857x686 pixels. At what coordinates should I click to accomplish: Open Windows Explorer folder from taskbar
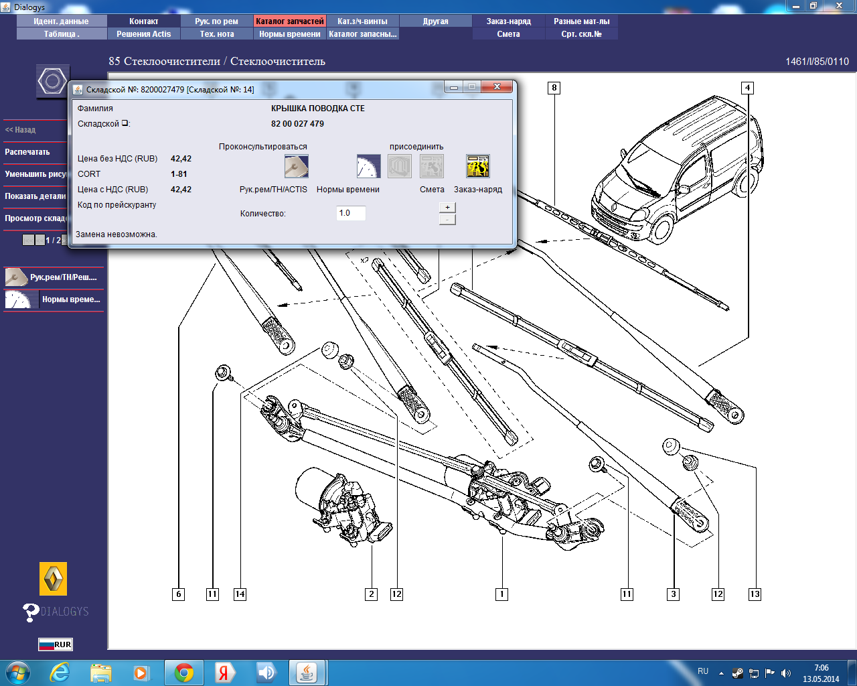click(101, 673)
